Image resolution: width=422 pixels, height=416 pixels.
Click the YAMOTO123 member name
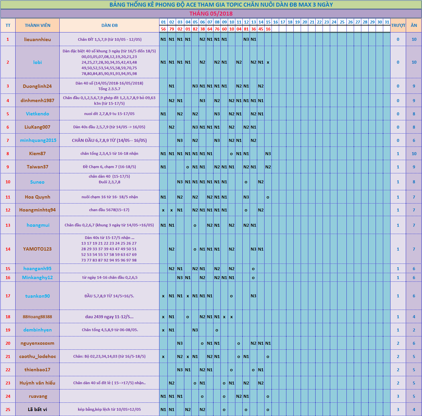click(x=37, y=249)
